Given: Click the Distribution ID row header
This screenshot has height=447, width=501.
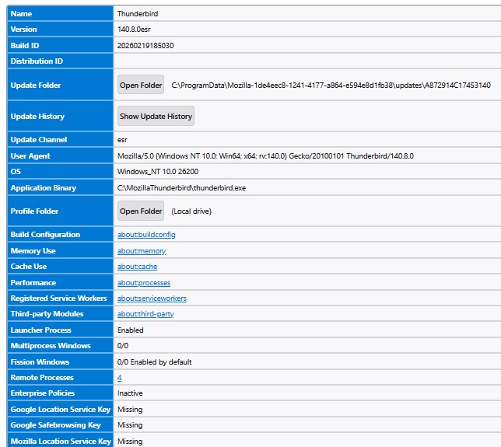Looking at the screenshot, I should (x=60, y=61).
